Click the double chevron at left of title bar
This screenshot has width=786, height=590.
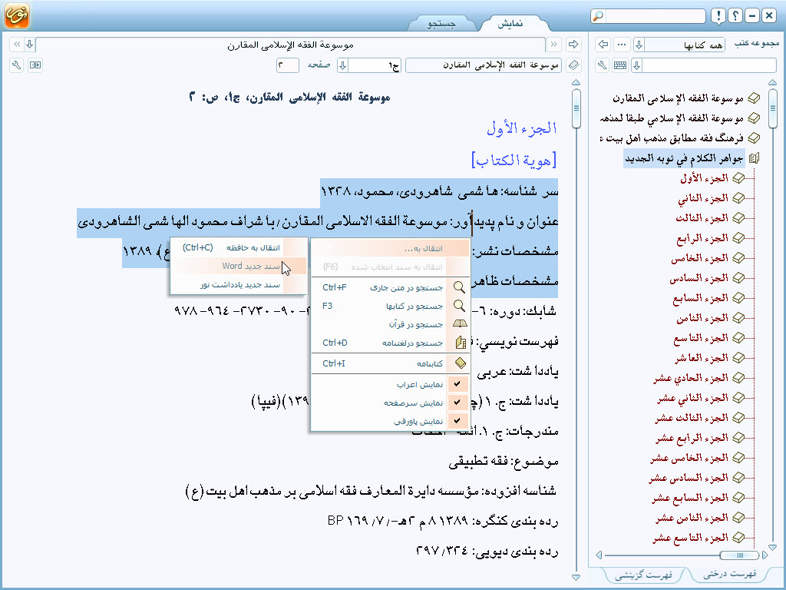point(17,45)
